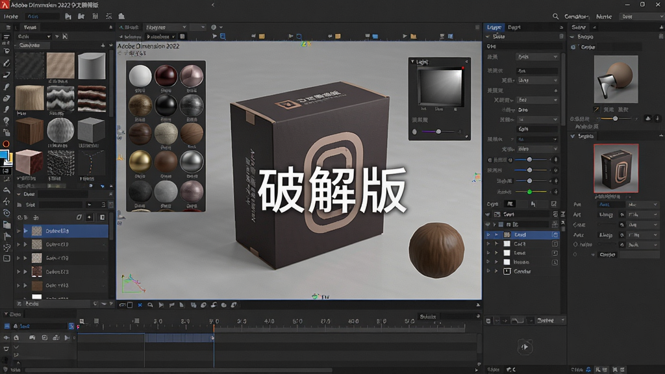The height and width of the screenshot is (374, 665).
Task: Click the globe icon above the viewport
Action: coord(213,27)
